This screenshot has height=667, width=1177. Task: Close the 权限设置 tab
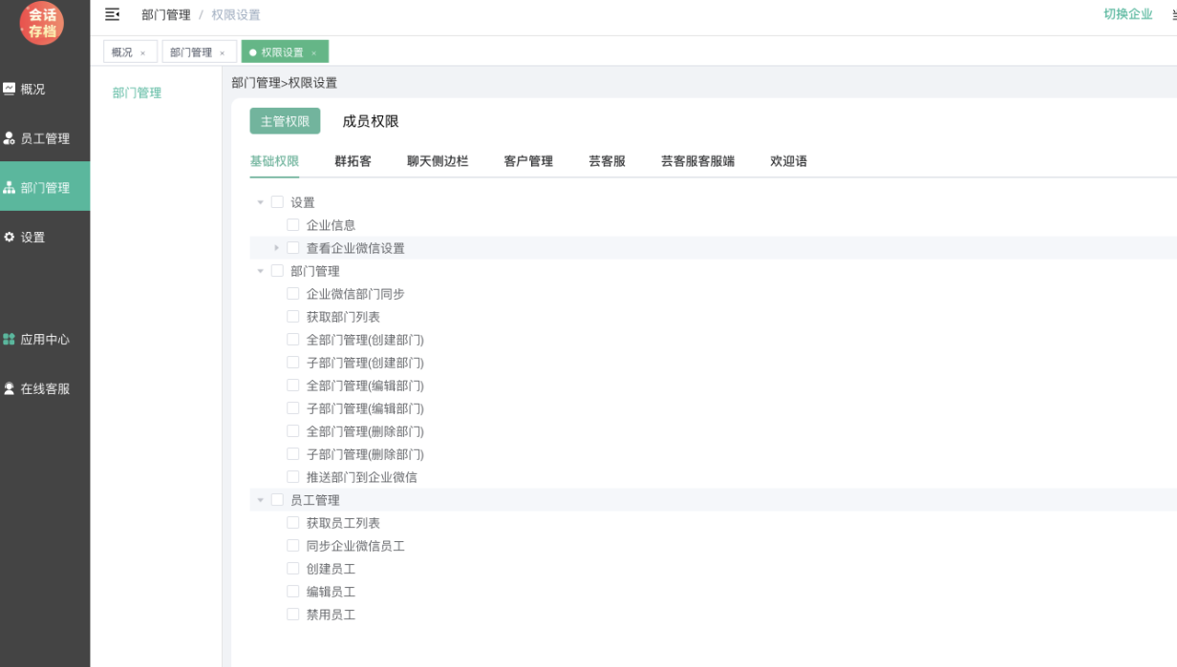[313, 53]
